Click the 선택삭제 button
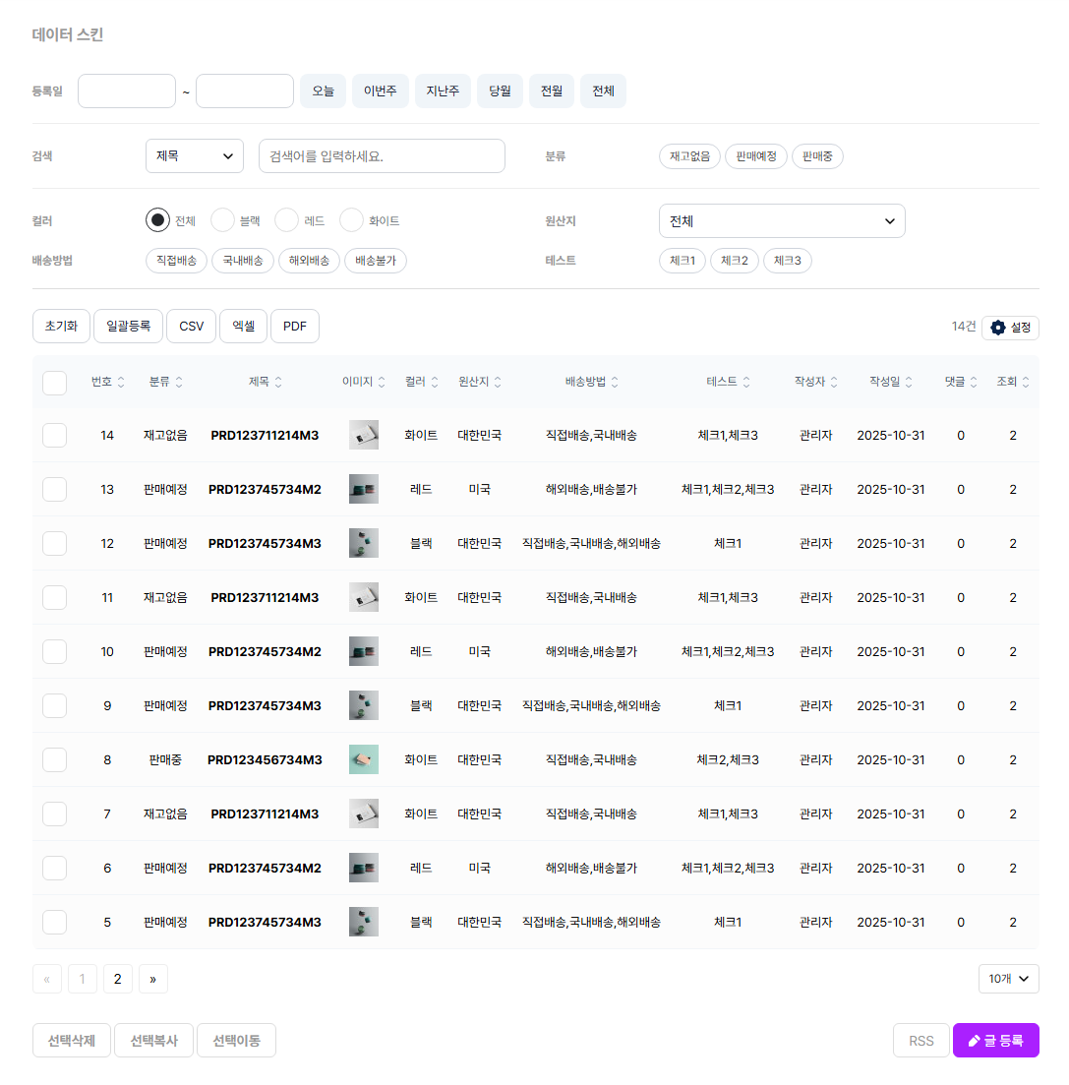1069x1085 pixels. coord(72,1041)
